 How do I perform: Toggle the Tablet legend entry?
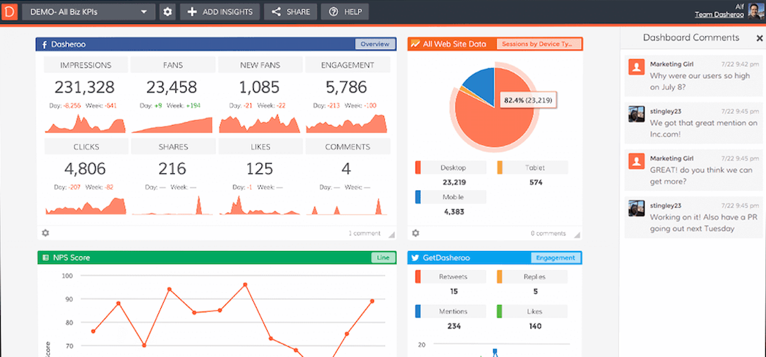pos(532,168)
